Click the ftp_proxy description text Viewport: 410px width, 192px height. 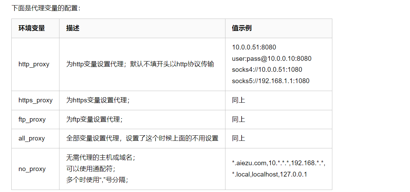[x=95, y=120]
